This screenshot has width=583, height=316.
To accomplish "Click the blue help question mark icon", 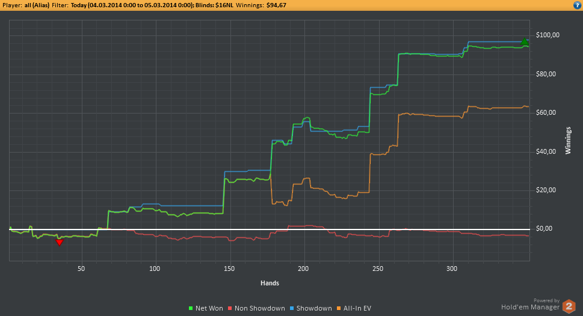I will [577, 5].
